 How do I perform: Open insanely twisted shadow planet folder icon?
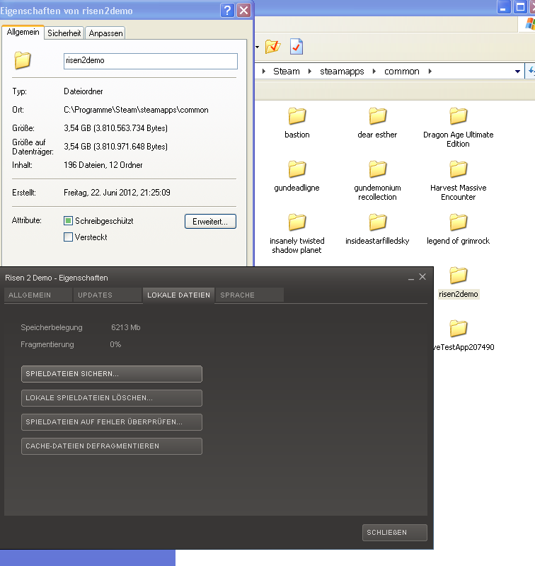pos(297,222)
